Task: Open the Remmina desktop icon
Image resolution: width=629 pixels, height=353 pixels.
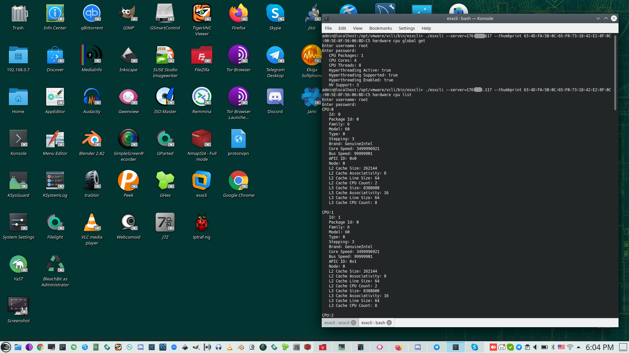Action: click(202, 97)
